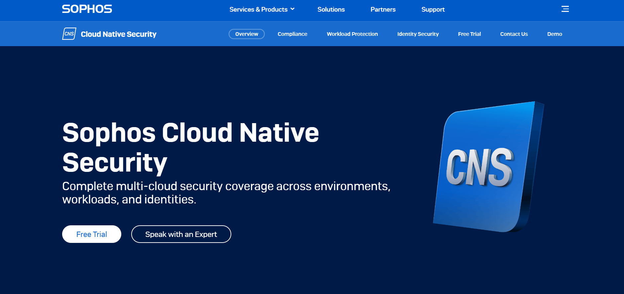Open the hamburger menu icon

pos(565,9)
